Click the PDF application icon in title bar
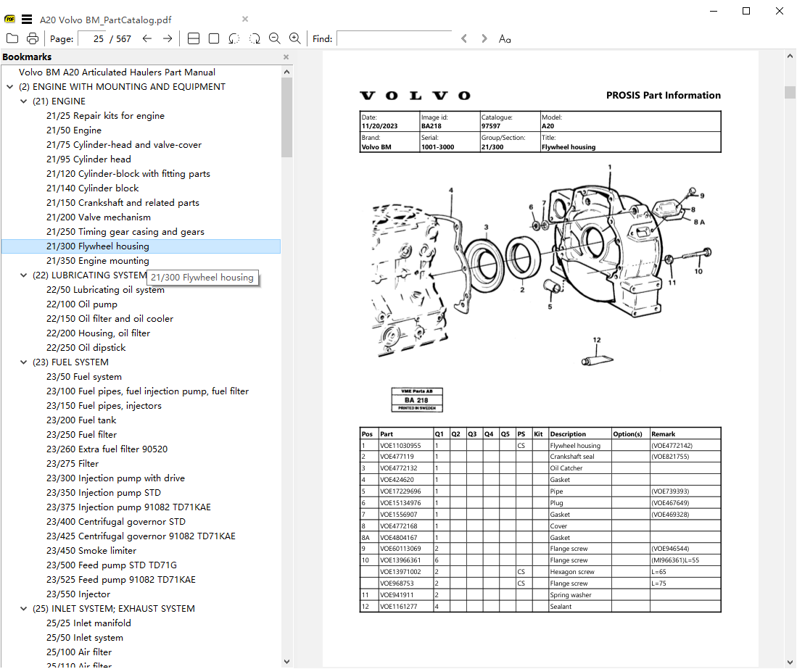 (9, 20)
